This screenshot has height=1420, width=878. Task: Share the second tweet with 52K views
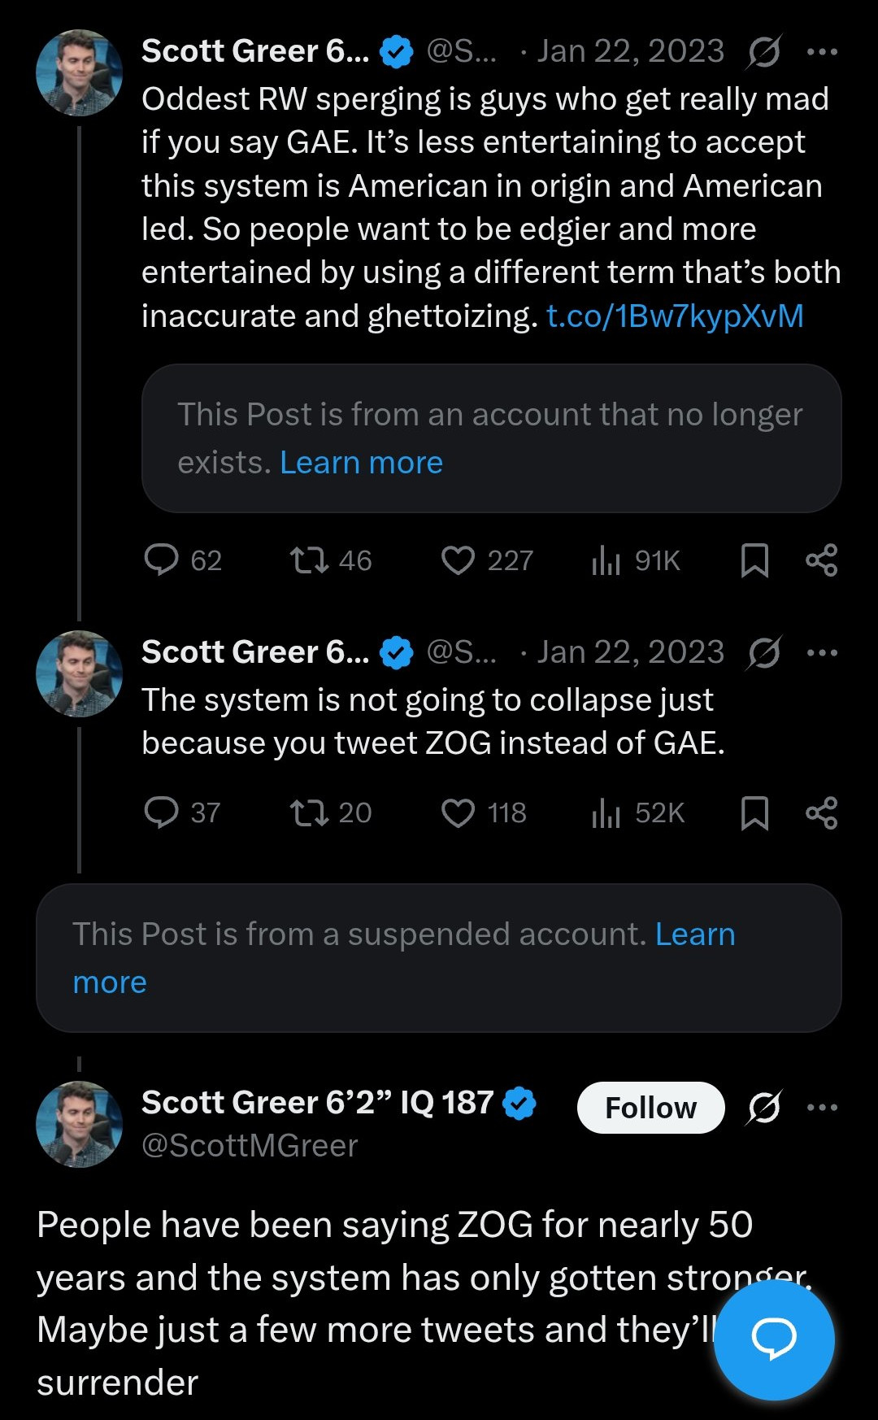click(x=821, y=812)
